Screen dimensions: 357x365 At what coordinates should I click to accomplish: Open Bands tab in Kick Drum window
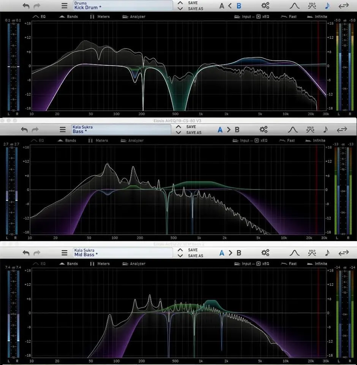68,16
